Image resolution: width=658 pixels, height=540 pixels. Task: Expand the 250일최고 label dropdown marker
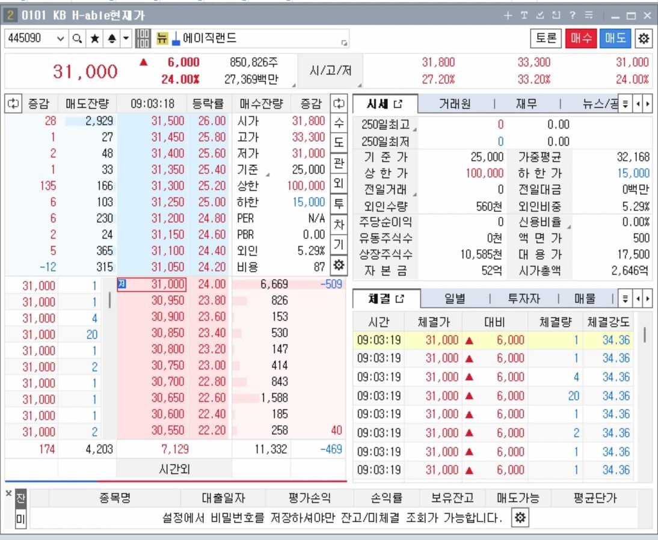pyautogui.click(x=414, y=130)
